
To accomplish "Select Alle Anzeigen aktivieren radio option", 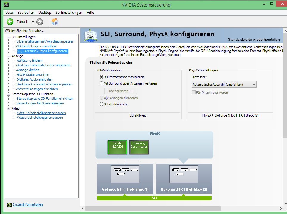I will (x=101, y=98).
